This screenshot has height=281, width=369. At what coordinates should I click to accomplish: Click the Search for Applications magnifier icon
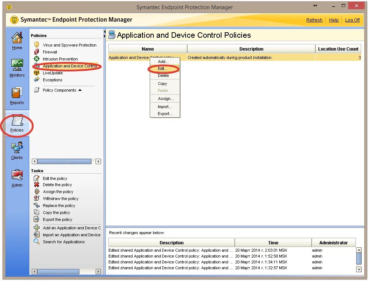pos(37,241)
